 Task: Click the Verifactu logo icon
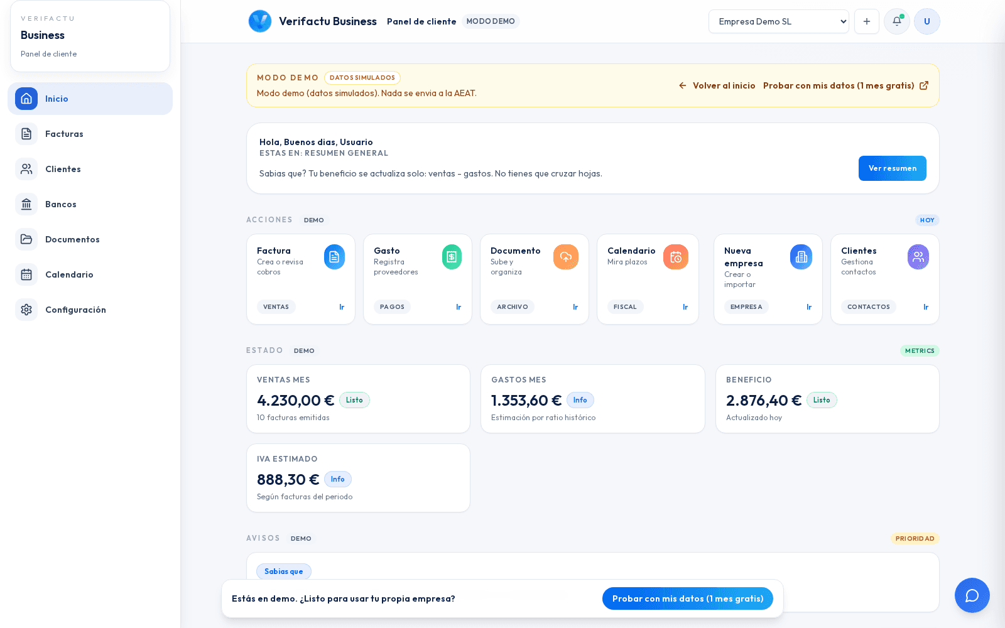259,21
